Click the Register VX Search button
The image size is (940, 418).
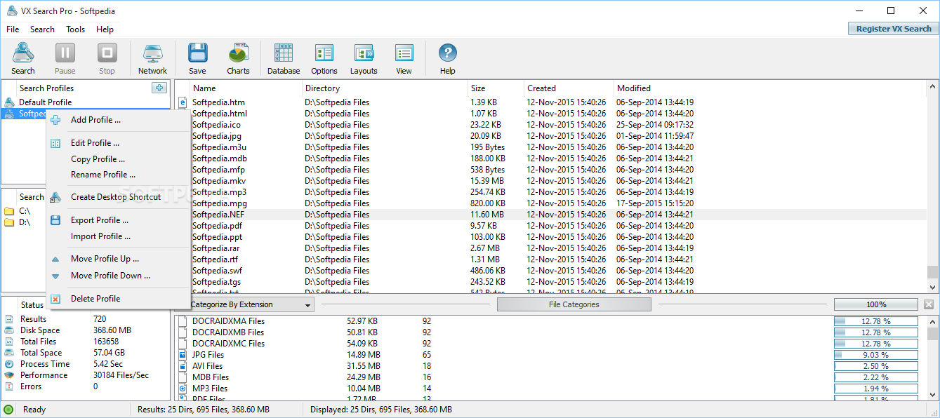click(894, 29)
